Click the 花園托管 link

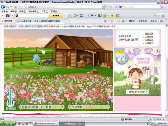click(149, 37)
